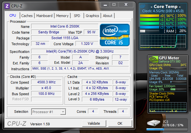
Task: Click the empty Rated FSB field
Action: tap(46, 99)
